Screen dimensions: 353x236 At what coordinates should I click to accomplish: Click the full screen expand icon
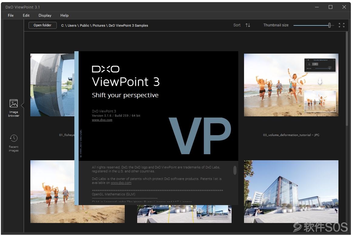[x=341, y=25]
